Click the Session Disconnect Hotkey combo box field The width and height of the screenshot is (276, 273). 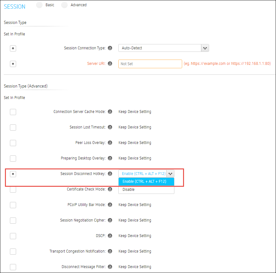[146, 174]
